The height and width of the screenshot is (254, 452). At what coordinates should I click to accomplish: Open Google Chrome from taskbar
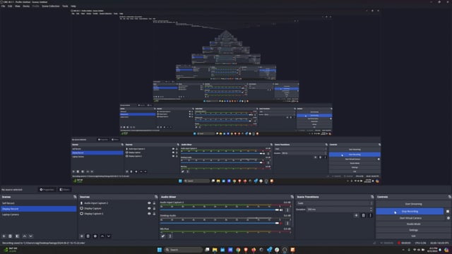pos(238,250)
